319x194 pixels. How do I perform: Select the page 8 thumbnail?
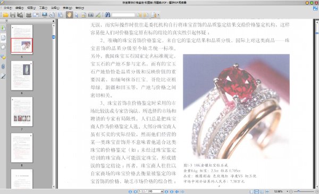tap(22, 148)
